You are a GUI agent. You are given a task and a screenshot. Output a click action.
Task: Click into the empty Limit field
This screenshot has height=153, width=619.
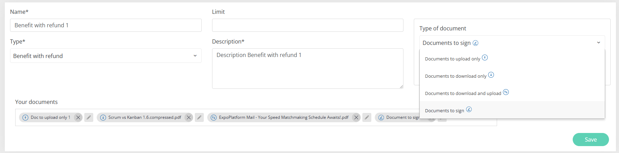pos(307,25)
